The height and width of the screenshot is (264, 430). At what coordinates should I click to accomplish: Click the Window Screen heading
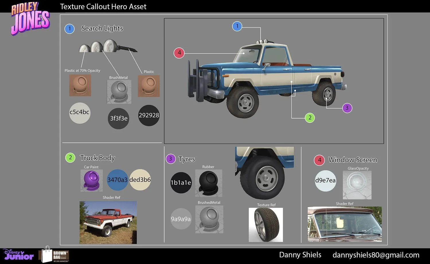tap(353, 160)
